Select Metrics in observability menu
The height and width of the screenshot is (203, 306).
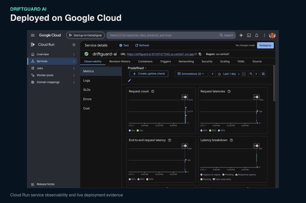coord(101,71)
